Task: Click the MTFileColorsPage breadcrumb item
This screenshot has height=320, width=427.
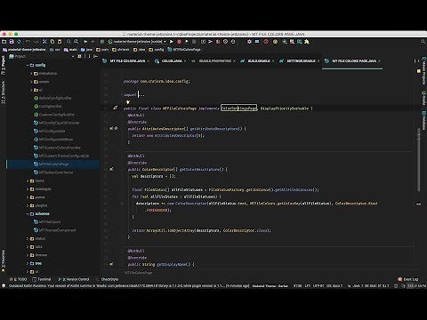Action: pyautogui.click(x=184, y=50)
